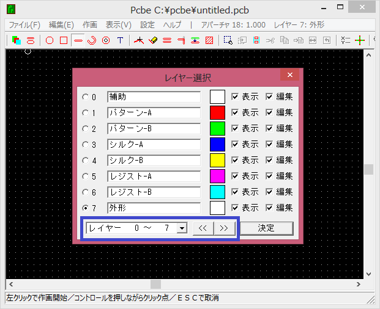The image size is (380, 309).
Task: Click the >> next layers button
Action: tap(224, 228)
